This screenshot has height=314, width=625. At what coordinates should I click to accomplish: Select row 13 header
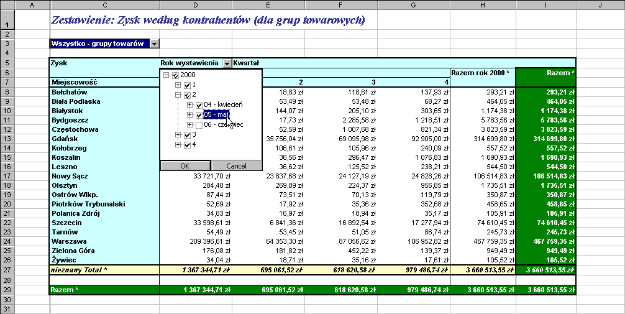click(x=7, y=138)
